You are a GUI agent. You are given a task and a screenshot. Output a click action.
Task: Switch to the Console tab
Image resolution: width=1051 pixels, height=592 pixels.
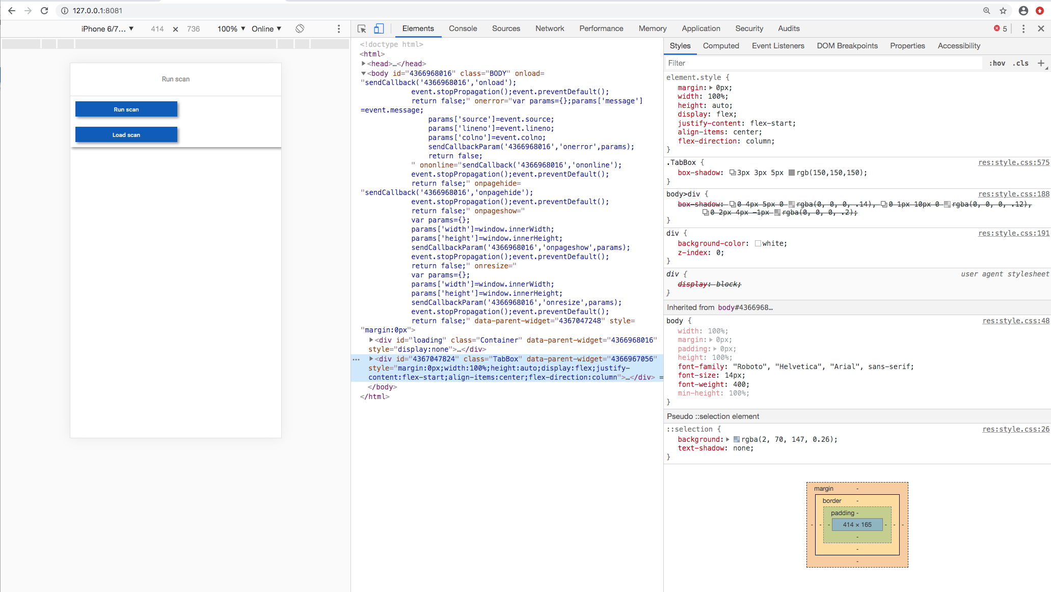click(463, 29)
